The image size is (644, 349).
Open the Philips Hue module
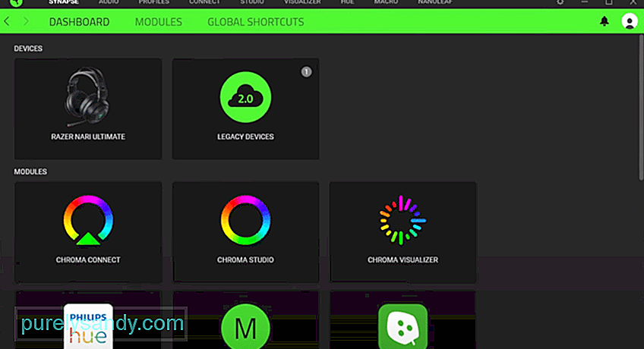pyautogui.click(x=88, y=320)
